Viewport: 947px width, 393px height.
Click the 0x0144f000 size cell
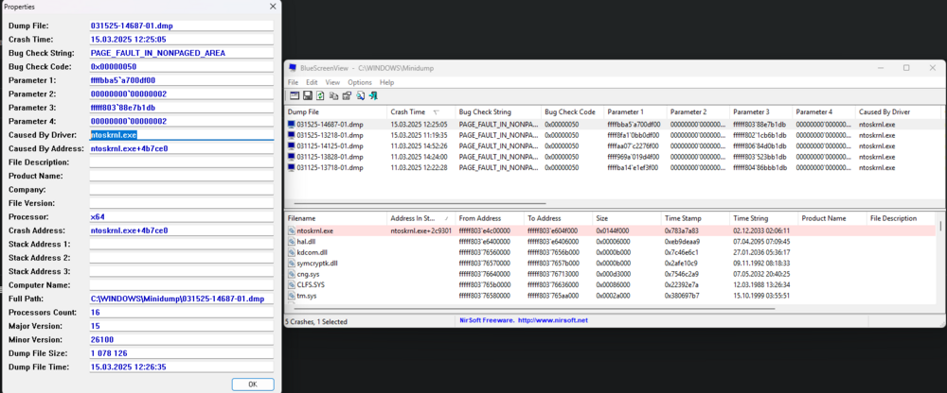point(613,231)
